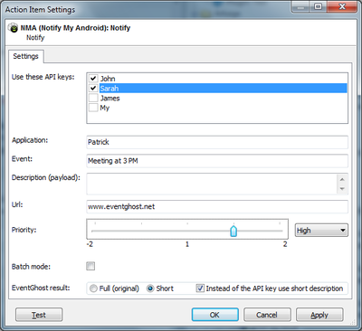This screenshot has width=362, height=331.
Task: Click the empty Description (payload) text box
Action: click(x=212, y=184)
